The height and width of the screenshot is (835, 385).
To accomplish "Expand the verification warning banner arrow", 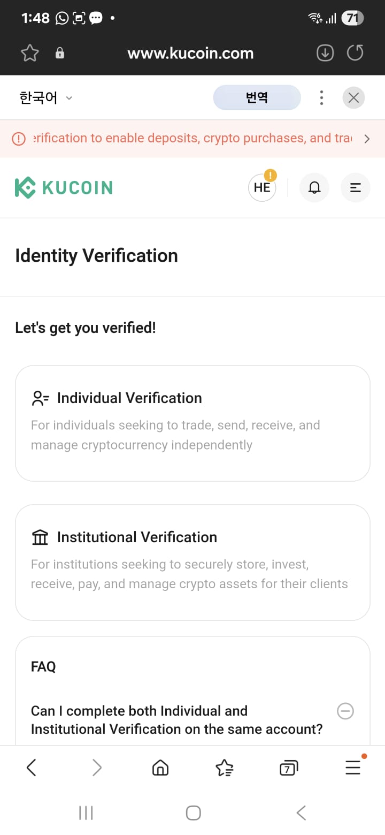I will pos(367,139).
